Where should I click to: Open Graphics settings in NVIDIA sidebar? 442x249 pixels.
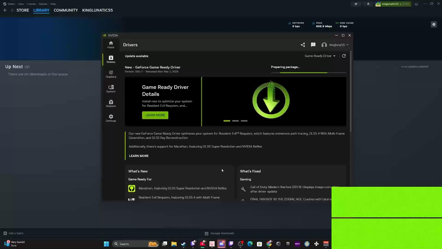tap(111, 74)
